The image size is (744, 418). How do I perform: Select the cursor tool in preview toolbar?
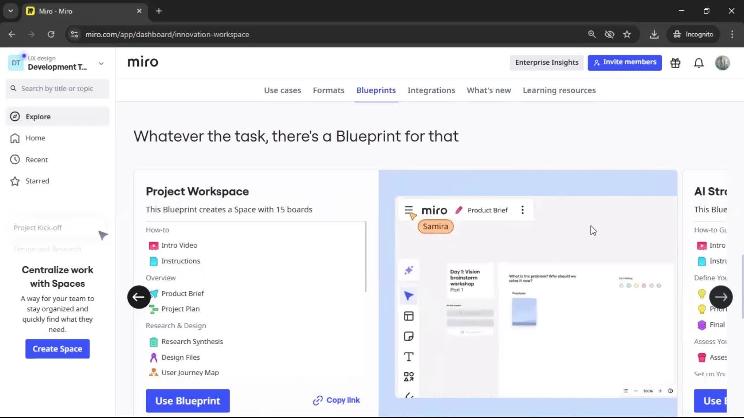tap(409, 296)
